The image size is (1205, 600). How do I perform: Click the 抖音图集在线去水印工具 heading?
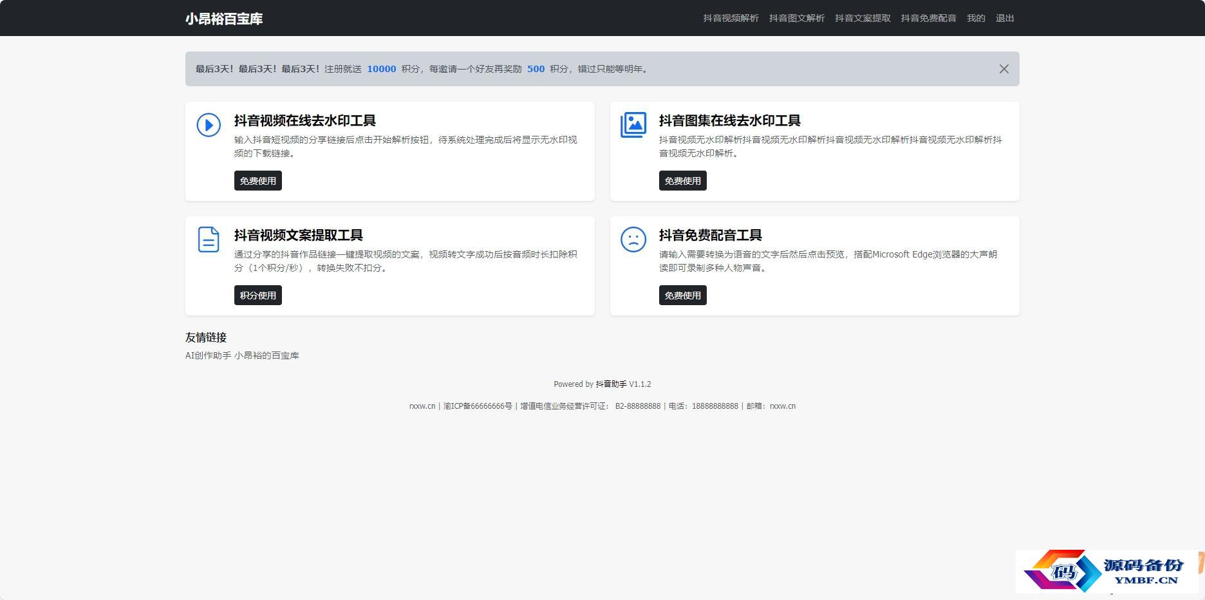tap(730, 120)
